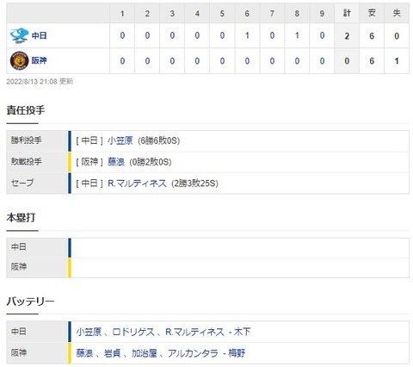Click 阪神 9th inning score of 0
The height and width of the screenshot is (367, 413).
pos(322,61)
